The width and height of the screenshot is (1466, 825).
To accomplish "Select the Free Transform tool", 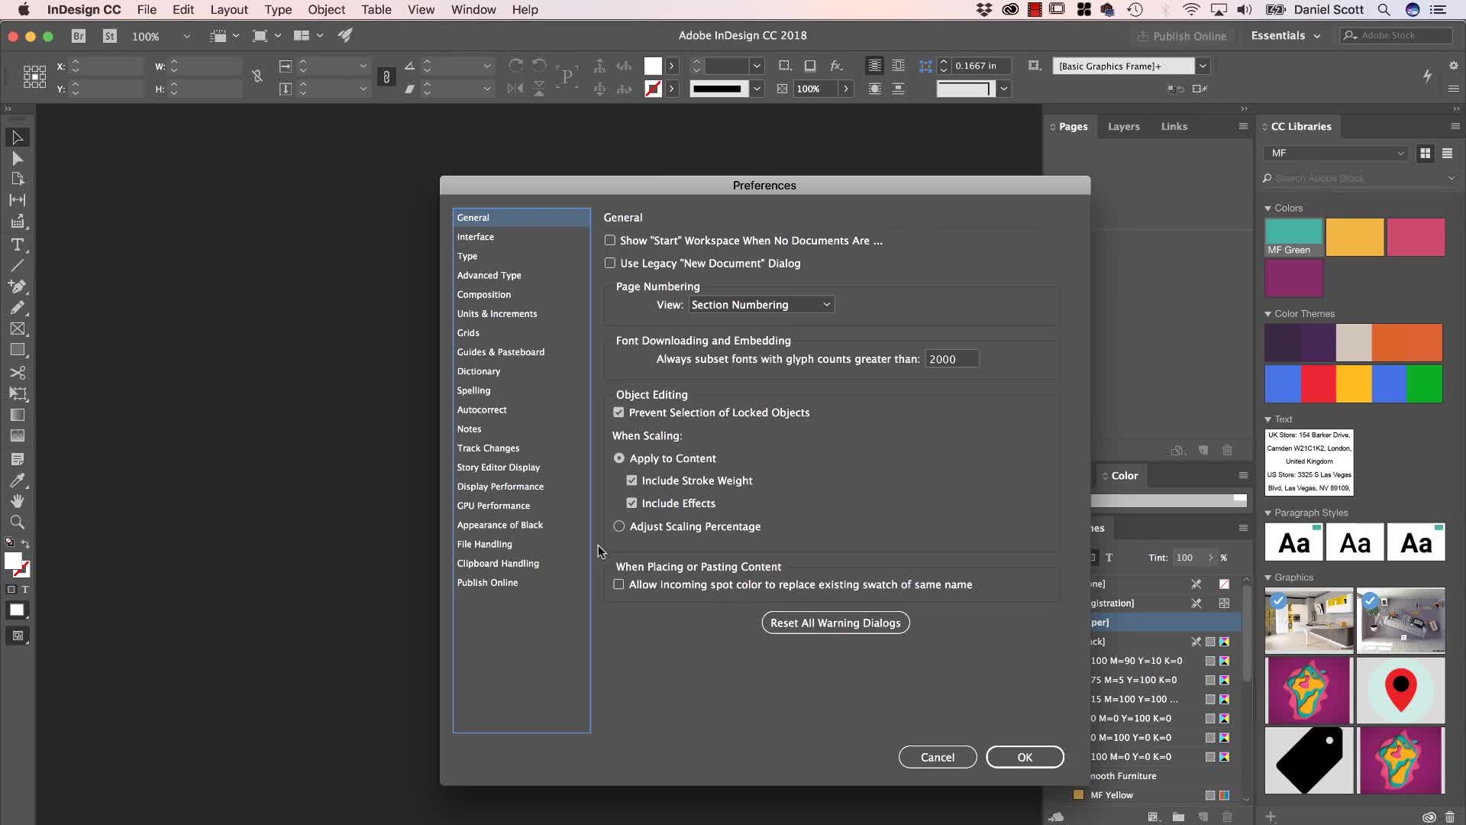I will point(17,393).
